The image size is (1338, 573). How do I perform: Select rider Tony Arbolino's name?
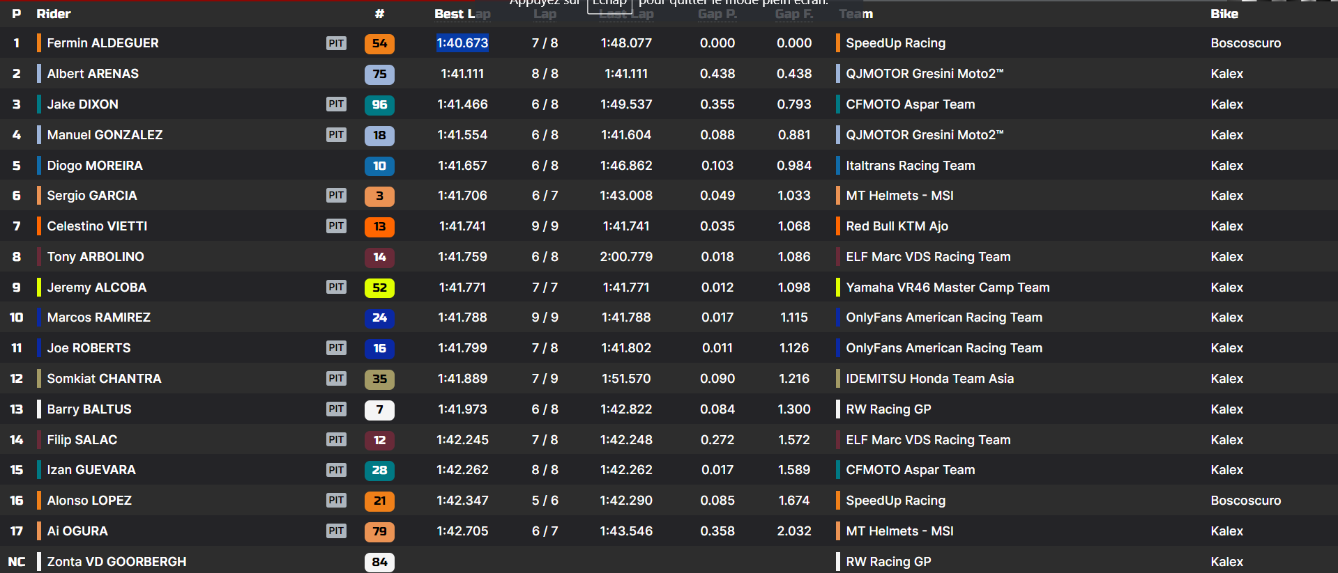[96, 257]
